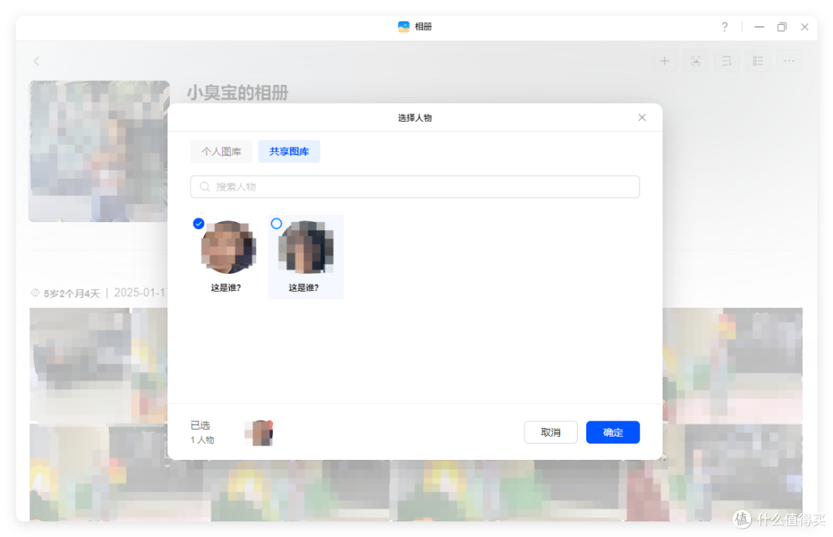Click the album cover photo
Screen dimensions: 833x537
(99, 151)
